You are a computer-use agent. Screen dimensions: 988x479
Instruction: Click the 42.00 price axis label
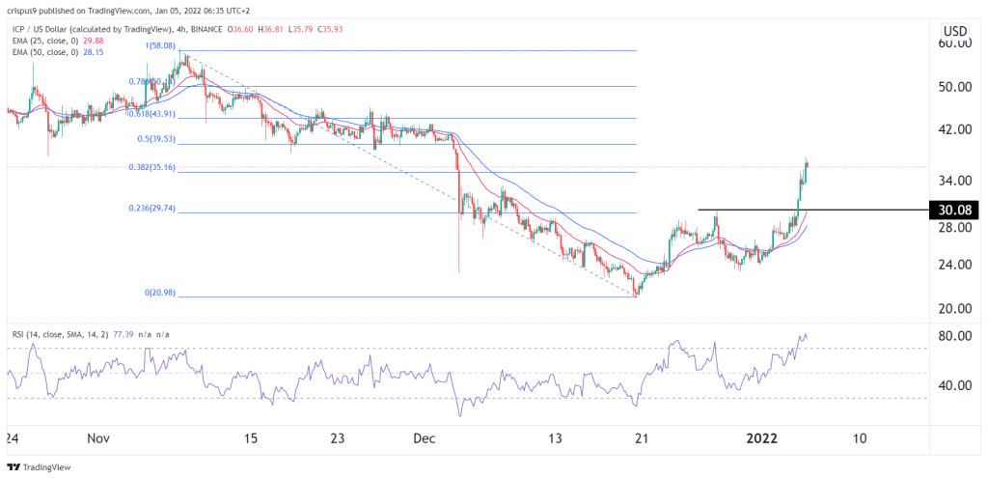955,129
